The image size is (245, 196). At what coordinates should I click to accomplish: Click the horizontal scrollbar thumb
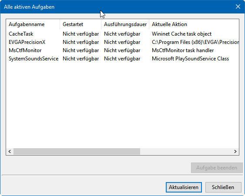click(x=77, y=151)
